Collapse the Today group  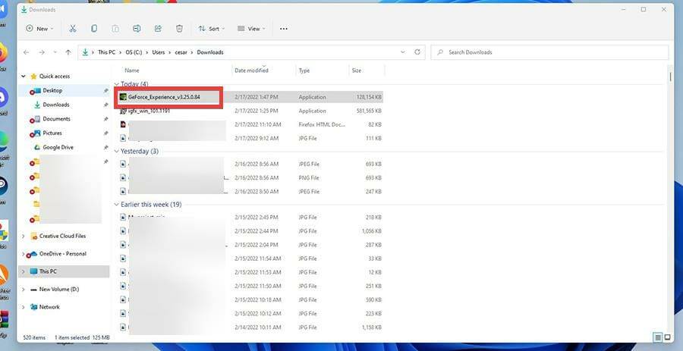click(116, 84)
